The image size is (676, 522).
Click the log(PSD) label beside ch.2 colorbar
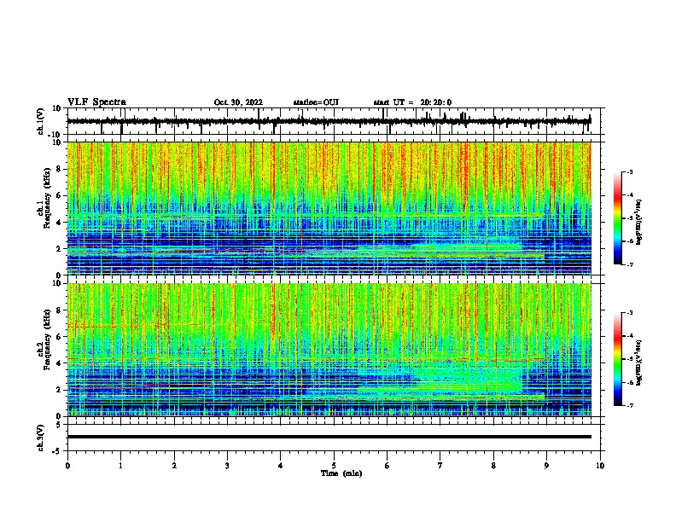[x=639, y=362]
